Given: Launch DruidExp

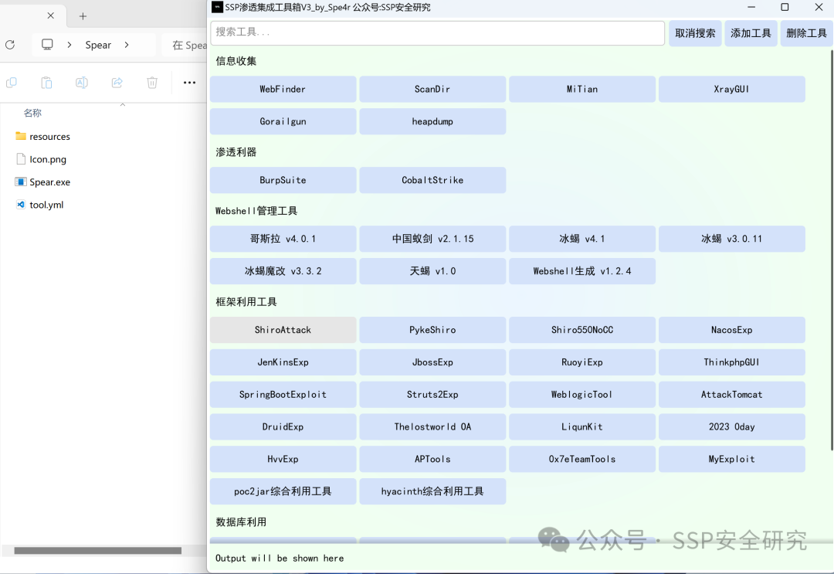Looking at the screenshot, I should pyautogui.click(x=283, y=426).
